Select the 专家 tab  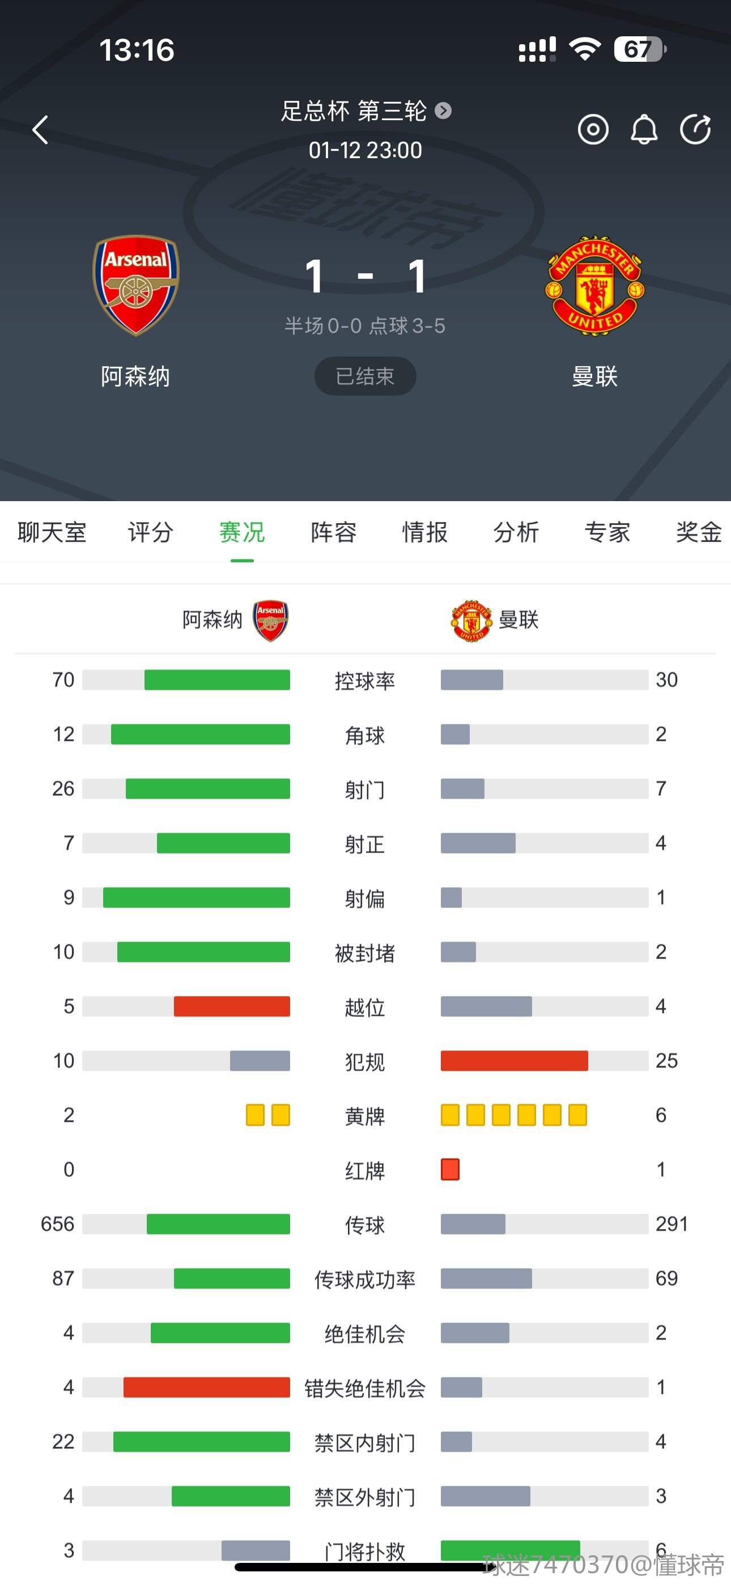pos(607,532)
